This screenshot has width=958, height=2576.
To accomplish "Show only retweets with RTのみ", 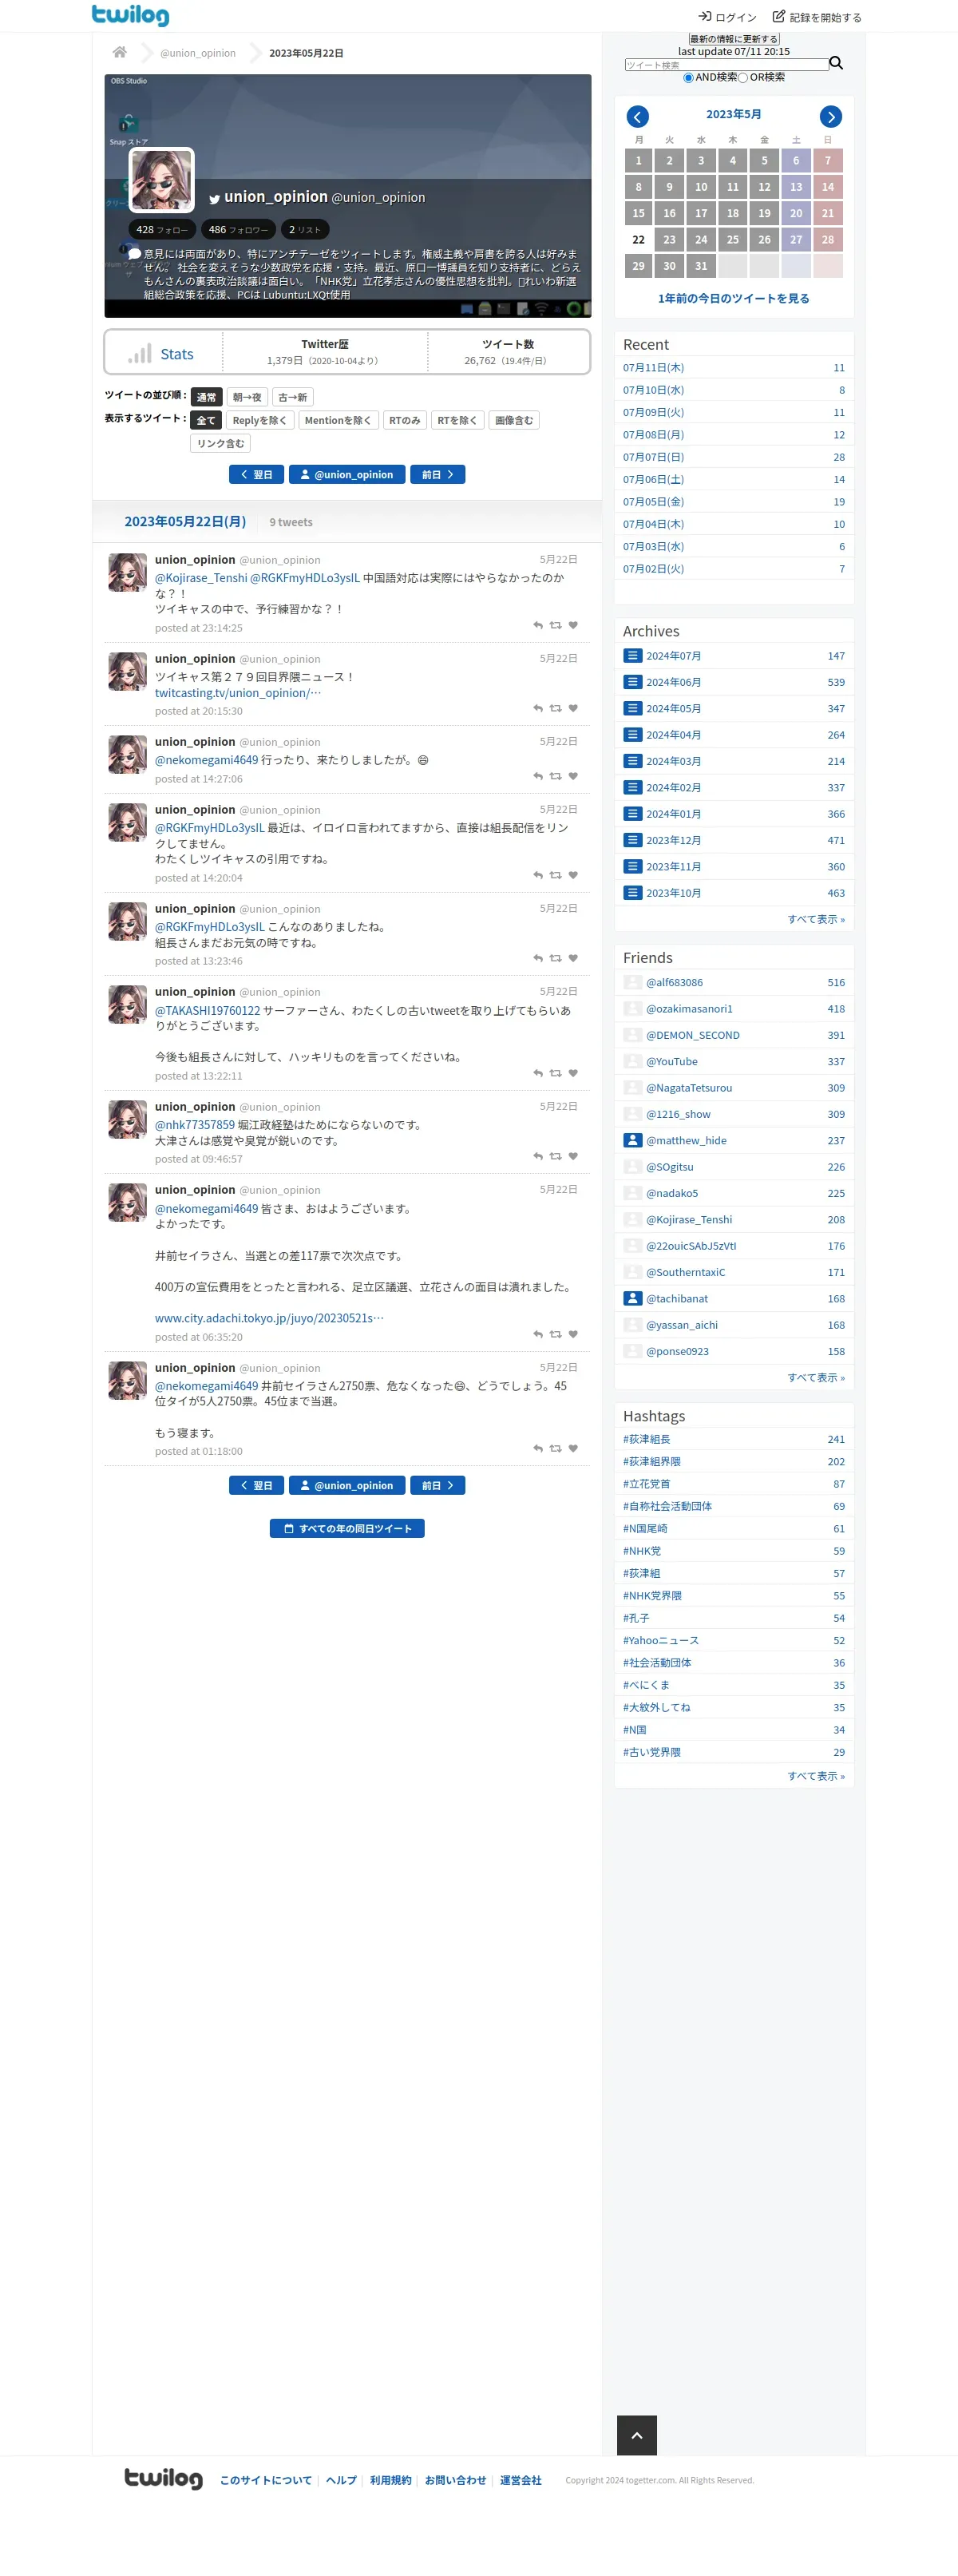I will [x=404, y=420].
